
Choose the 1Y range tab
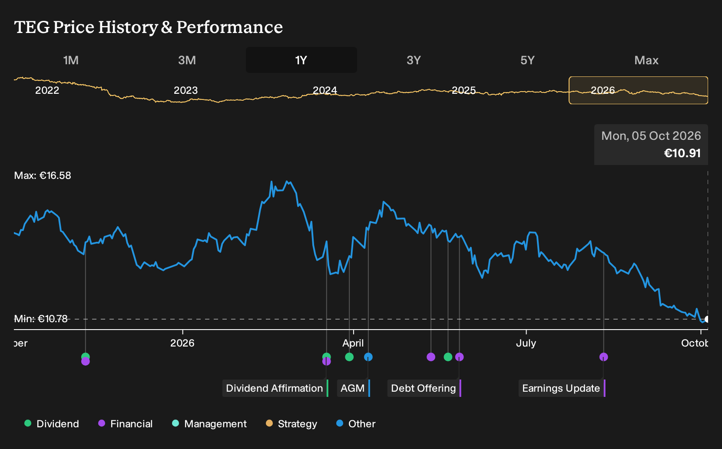point(301,60)
